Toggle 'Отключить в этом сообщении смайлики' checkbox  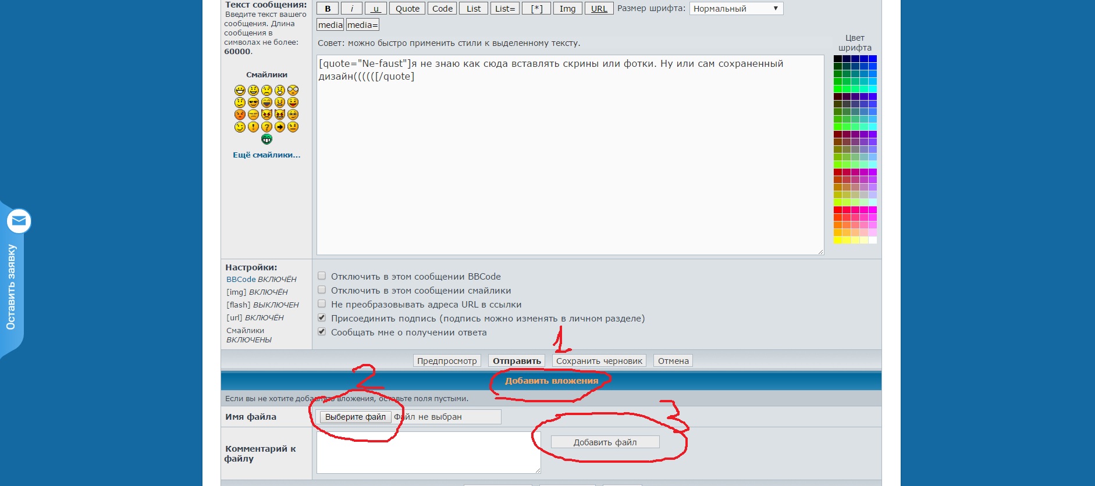(322, 290)
